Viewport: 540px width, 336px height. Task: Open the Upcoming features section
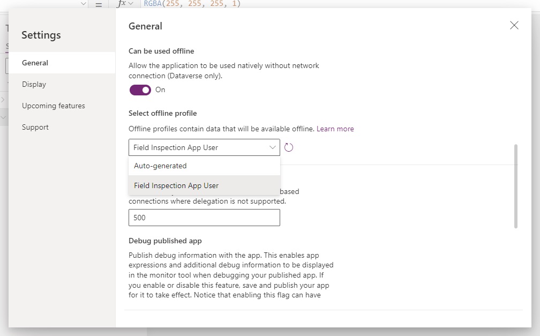click(53, 106)
